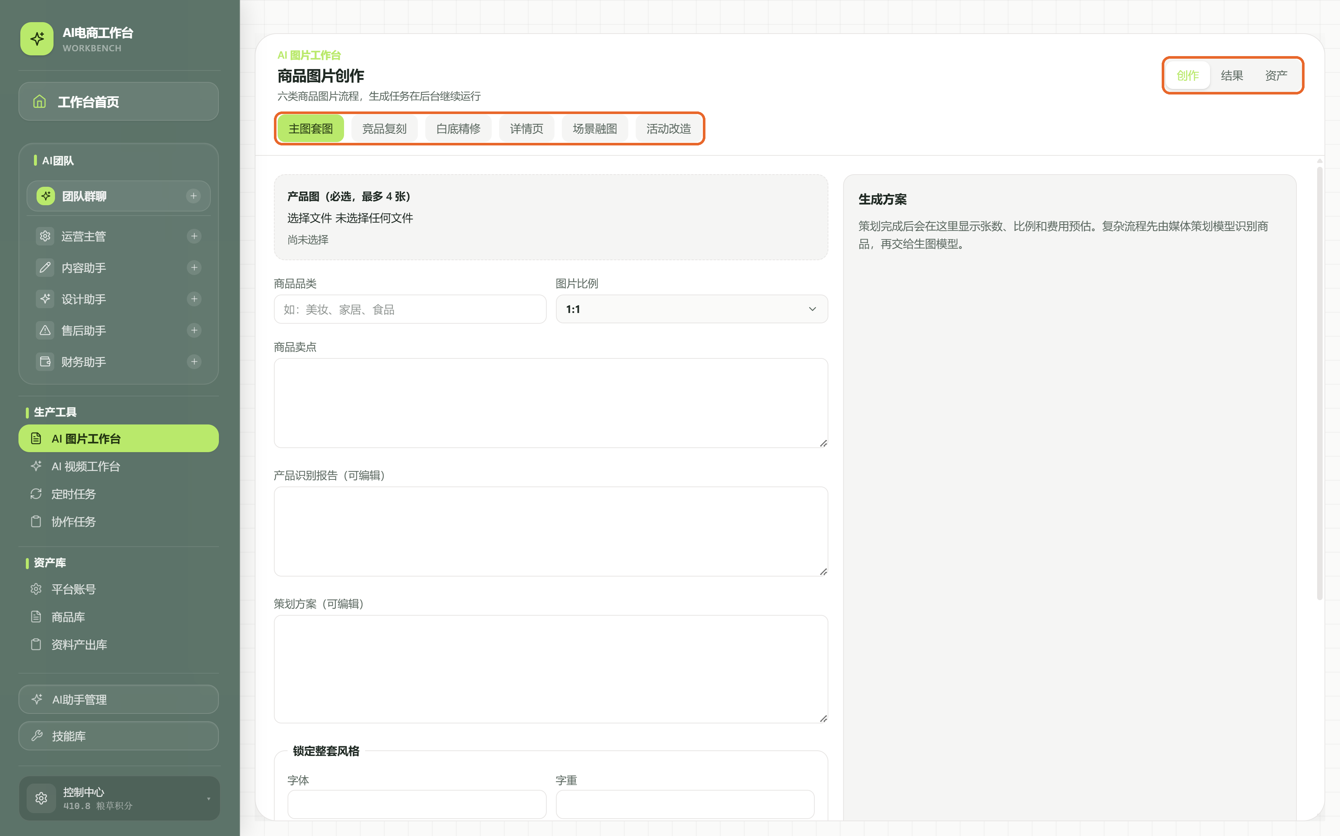Click the wrench icon beside 技能库
This screenshot has width=1340, height=836.
[x=37, y=735]
